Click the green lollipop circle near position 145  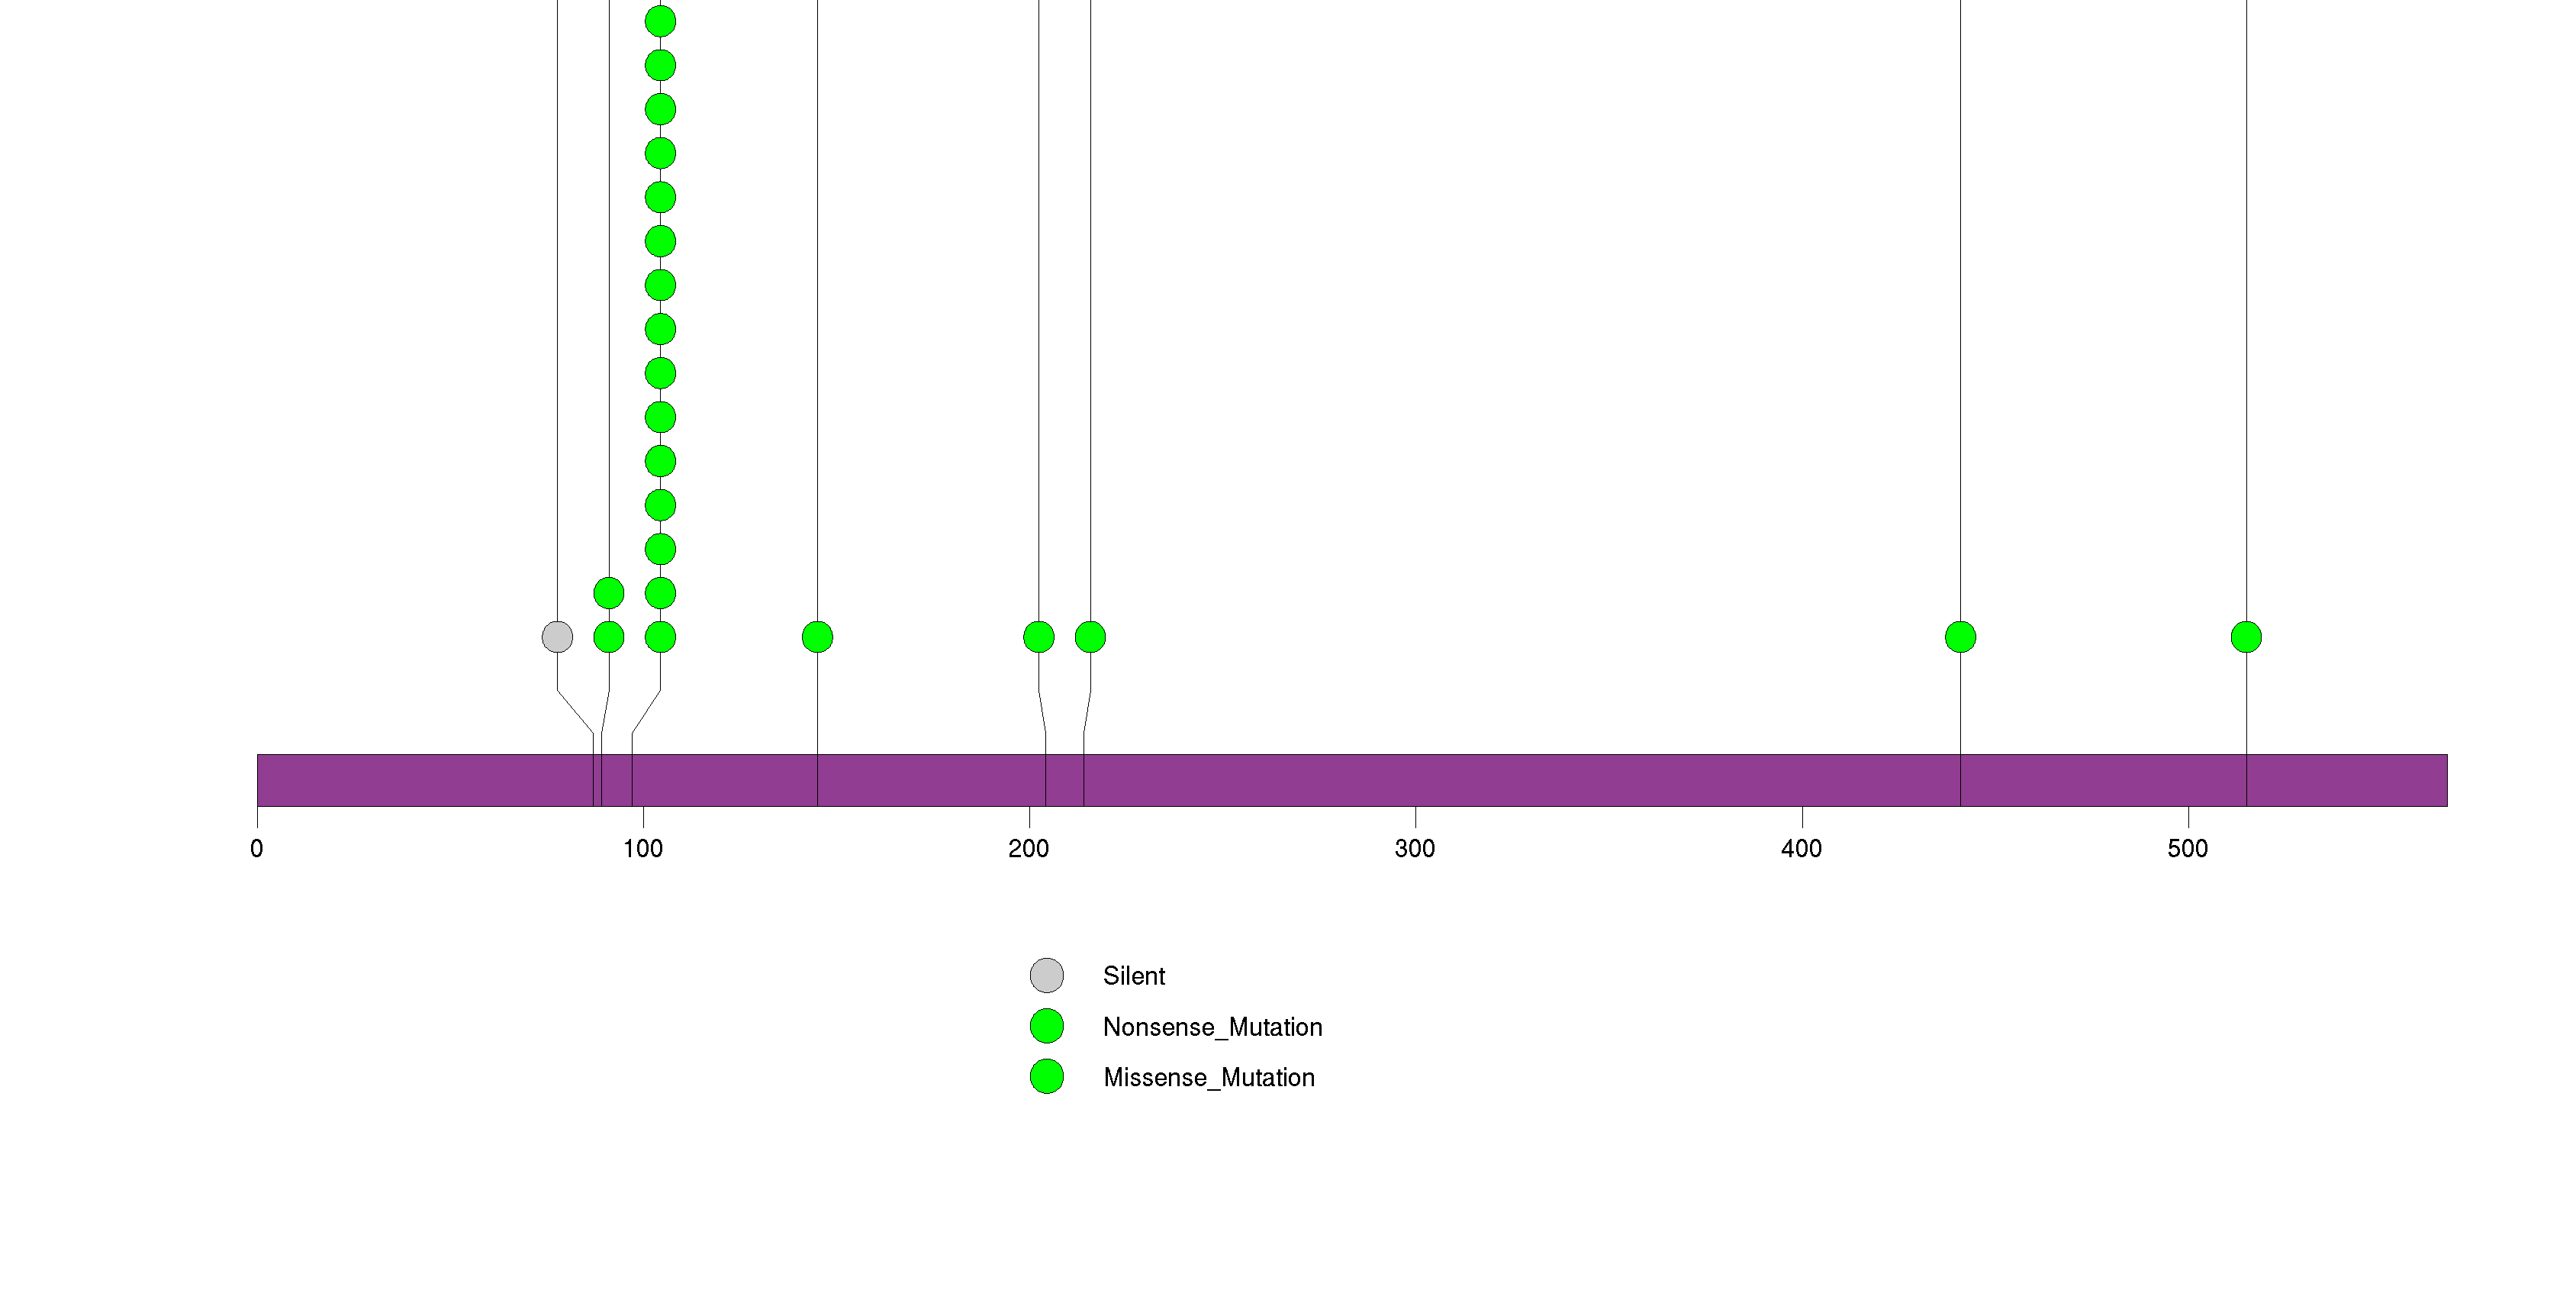tap(817, 637)
